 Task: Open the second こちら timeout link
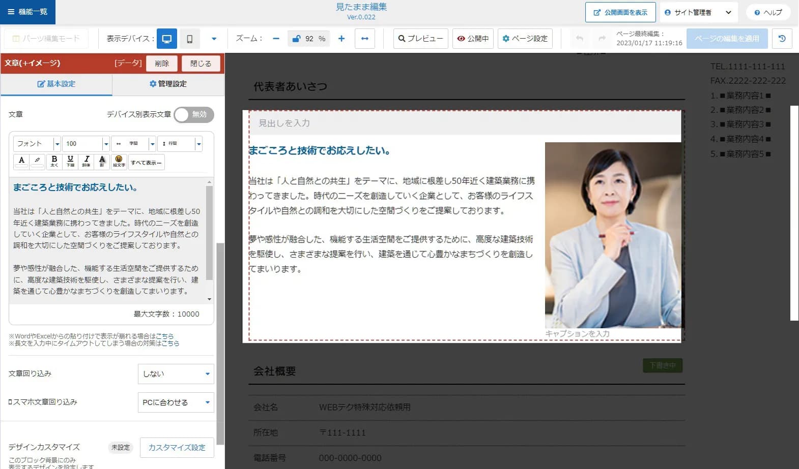(x=170, y=343)
